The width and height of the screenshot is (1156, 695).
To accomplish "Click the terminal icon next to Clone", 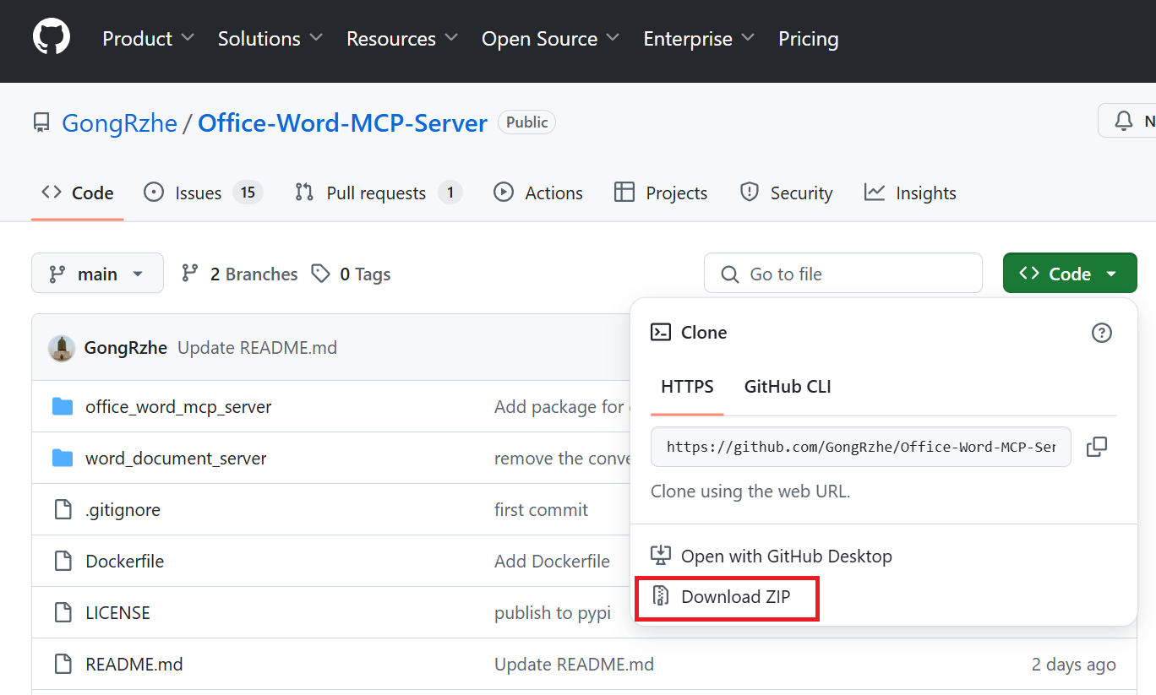I will tap(661, 333).
